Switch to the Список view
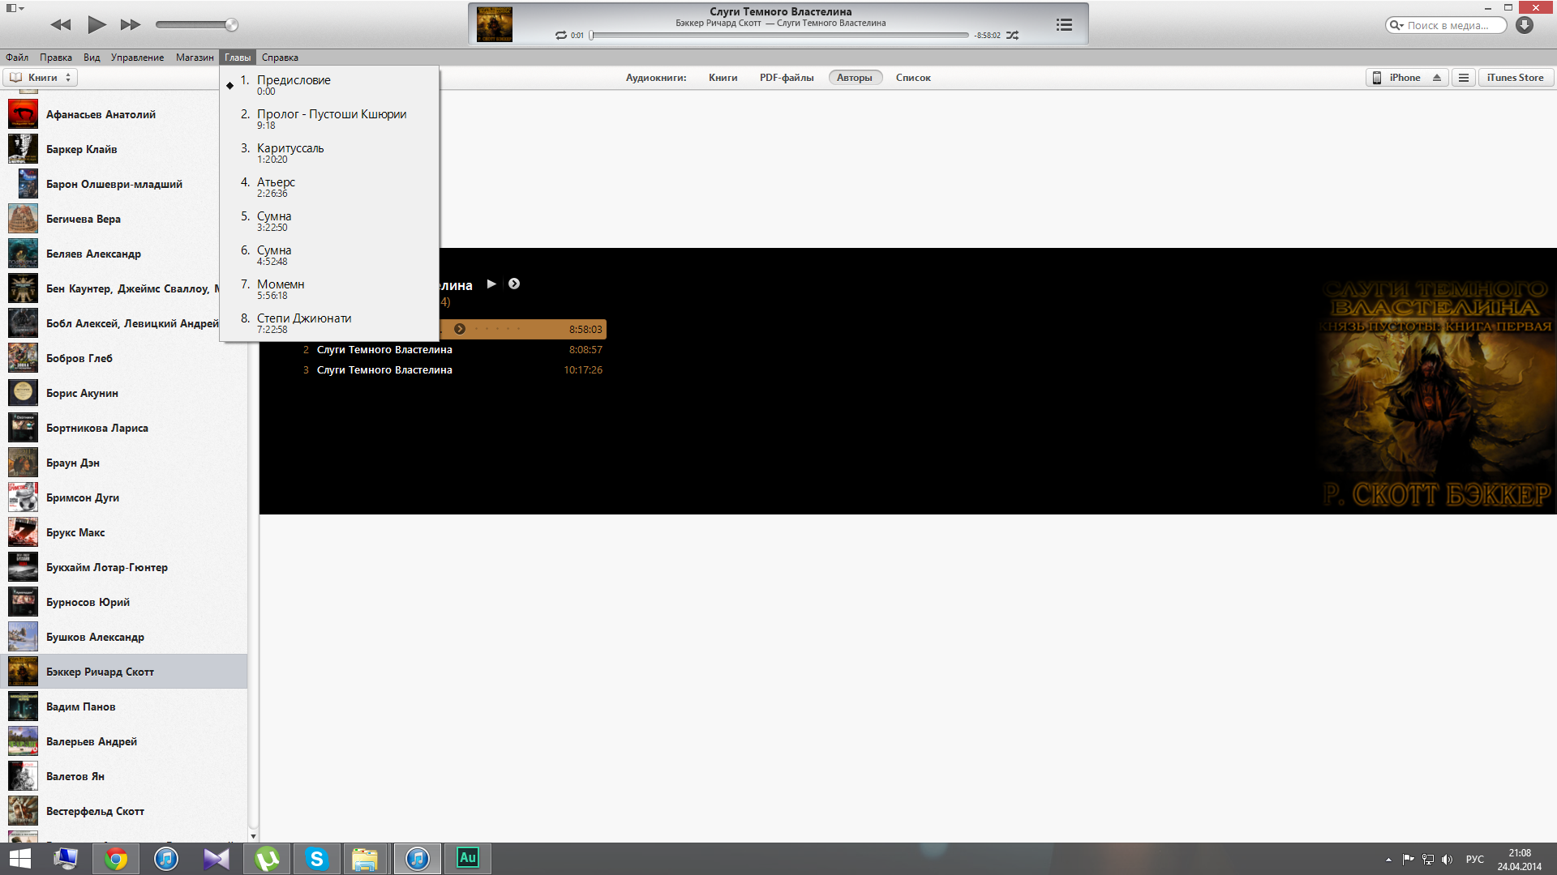Image resolution: width=1557 pixels, height=875 pixels. (x=913, y=78)
